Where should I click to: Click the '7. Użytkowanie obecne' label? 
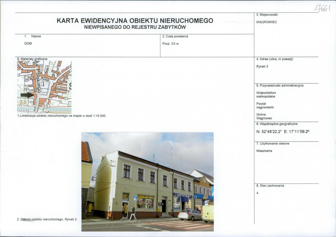tap(273, 143)
